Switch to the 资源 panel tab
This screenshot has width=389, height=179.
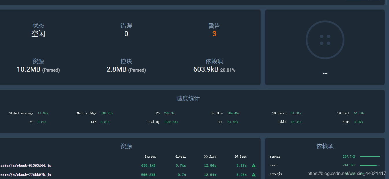[126, 146]
